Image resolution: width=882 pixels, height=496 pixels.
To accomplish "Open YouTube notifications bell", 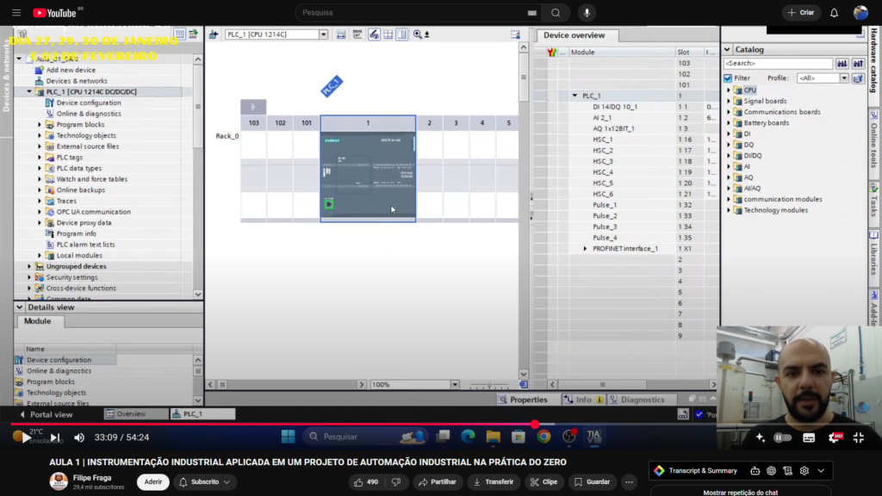I will [834, 12].
